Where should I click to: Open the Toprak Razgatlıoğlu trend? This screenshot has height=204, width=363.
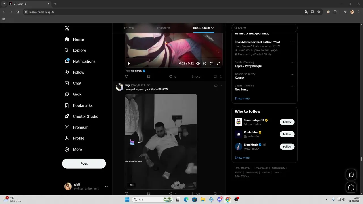[x=248, y=66]
